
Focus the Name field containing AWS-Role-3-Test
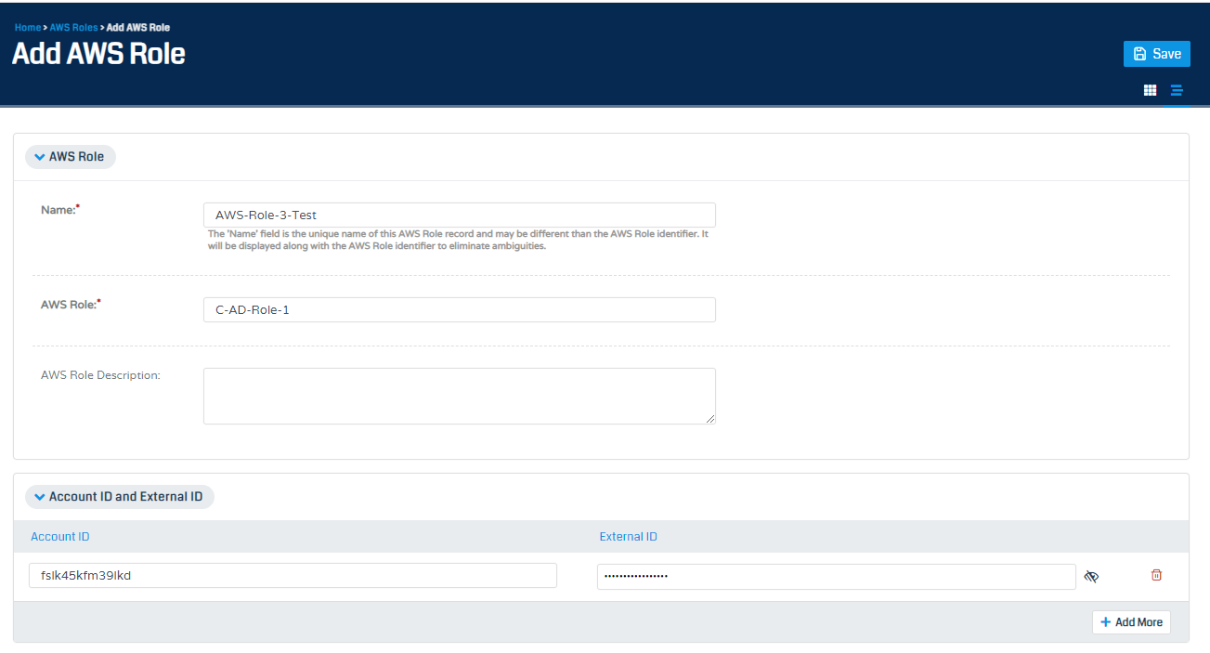pos(459,215)
